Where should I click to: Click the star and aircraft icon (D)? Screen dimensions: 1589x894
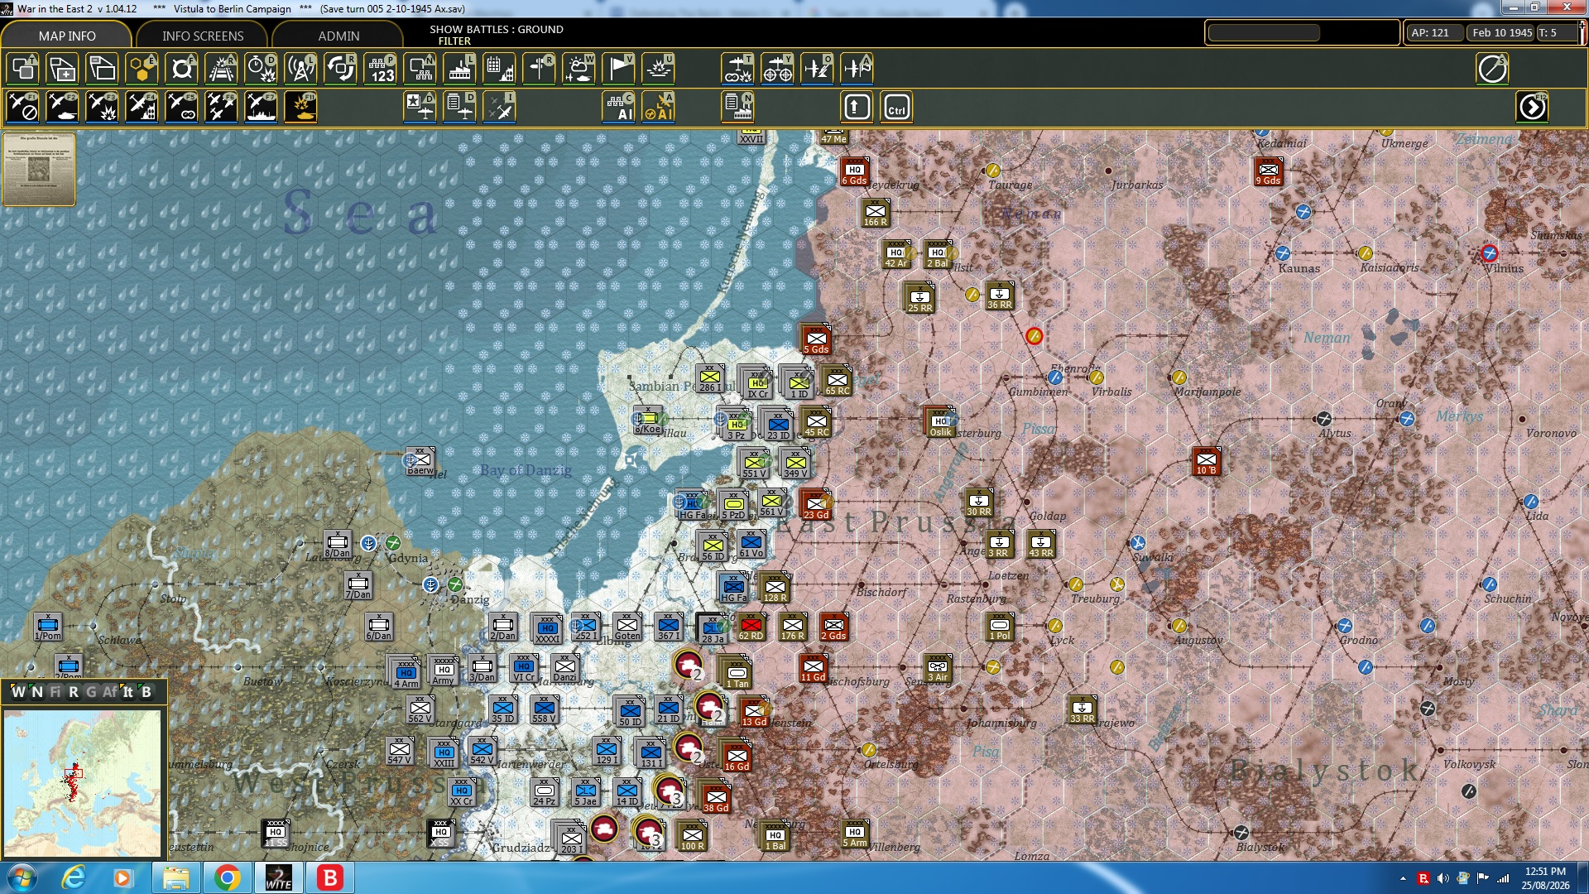click(420, 108)
